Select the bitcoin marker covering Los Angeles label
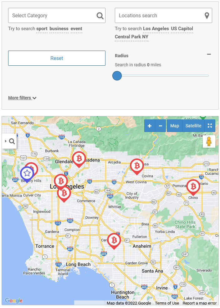 pyautogui.click(x=61, y=181)
